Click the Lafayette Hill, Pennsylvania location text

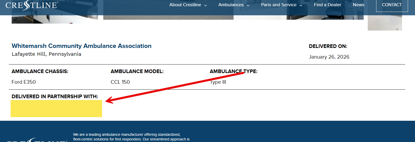coord(46,54)
